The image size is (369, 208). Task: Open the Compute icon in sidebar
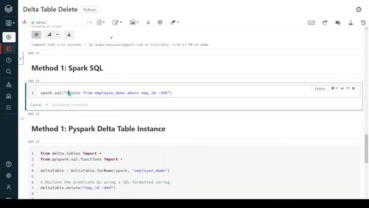pos(9,96)
